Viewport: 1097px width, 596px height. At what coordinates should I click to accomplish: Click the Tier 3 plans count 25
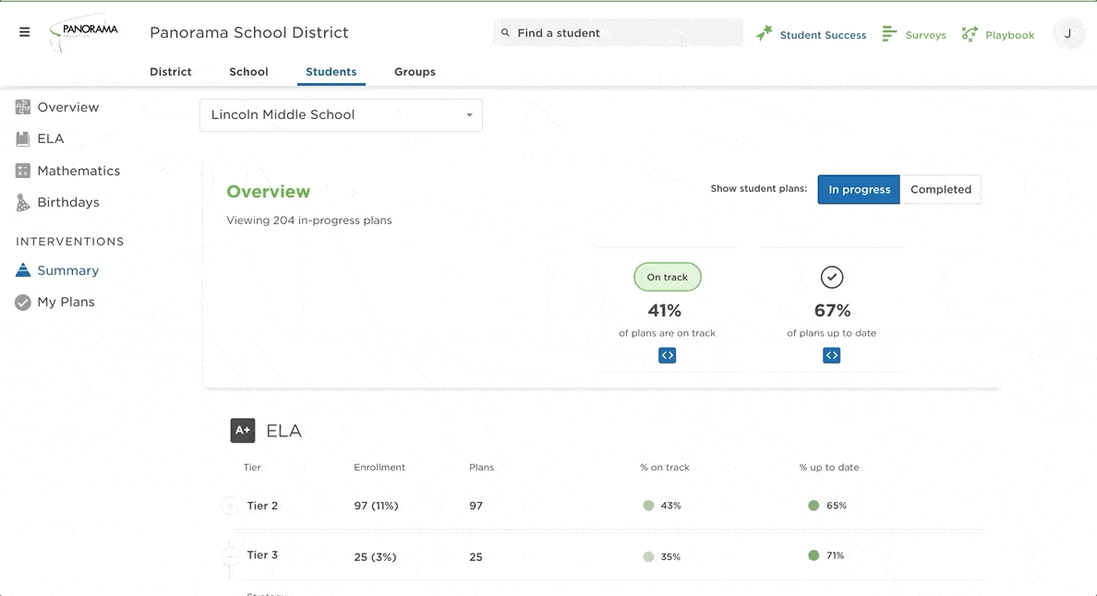[x=476, y=557]
